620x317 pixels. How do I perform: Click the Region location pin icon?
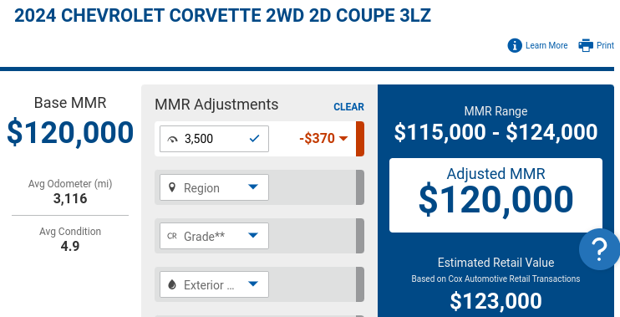click(172, 187)
